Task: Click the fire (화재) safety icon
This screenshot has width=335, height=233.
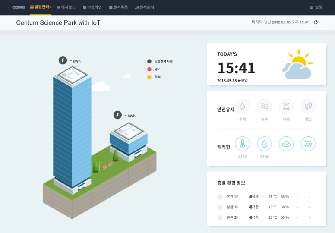Action: click(242, 106)
